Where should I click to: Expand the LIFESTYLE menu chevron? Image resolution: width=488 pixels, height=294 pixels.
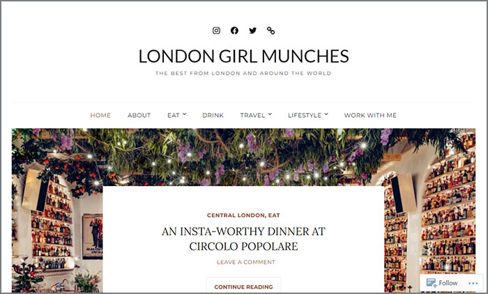coord(326,114)
